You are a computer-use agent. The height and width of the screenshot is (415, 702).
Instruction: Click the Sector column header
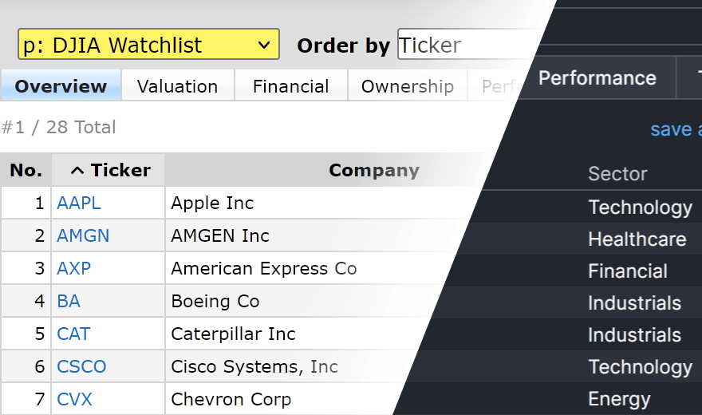pos(617,174)
